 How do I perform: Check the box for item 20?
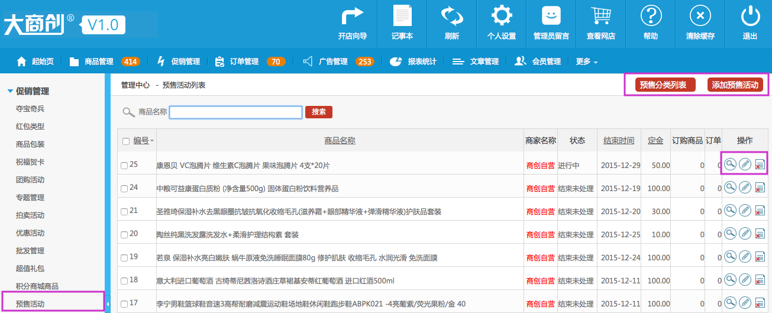(x=124, y=234)
